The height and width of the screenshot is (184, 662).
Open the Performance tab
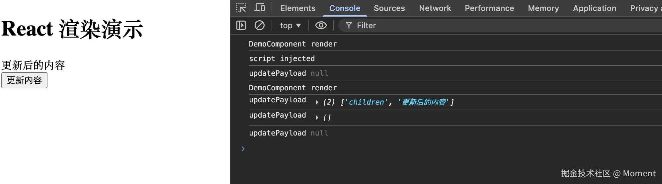(x=489, y=8)
